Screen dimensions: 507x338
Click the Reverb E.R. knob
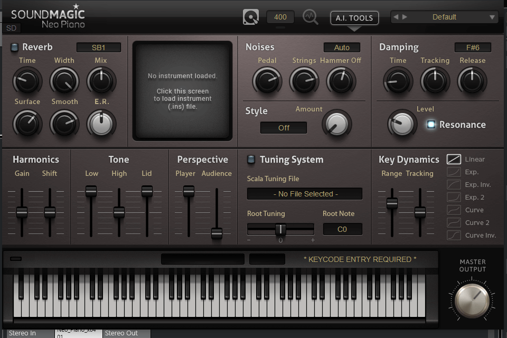point(101,124)
